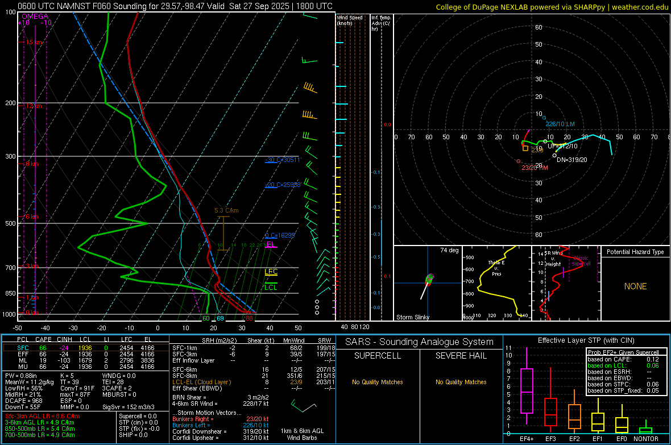Click the sounding title with 29.57,-98.47 location
Viewport: 671px width, 445px height.
click(175, 6)
